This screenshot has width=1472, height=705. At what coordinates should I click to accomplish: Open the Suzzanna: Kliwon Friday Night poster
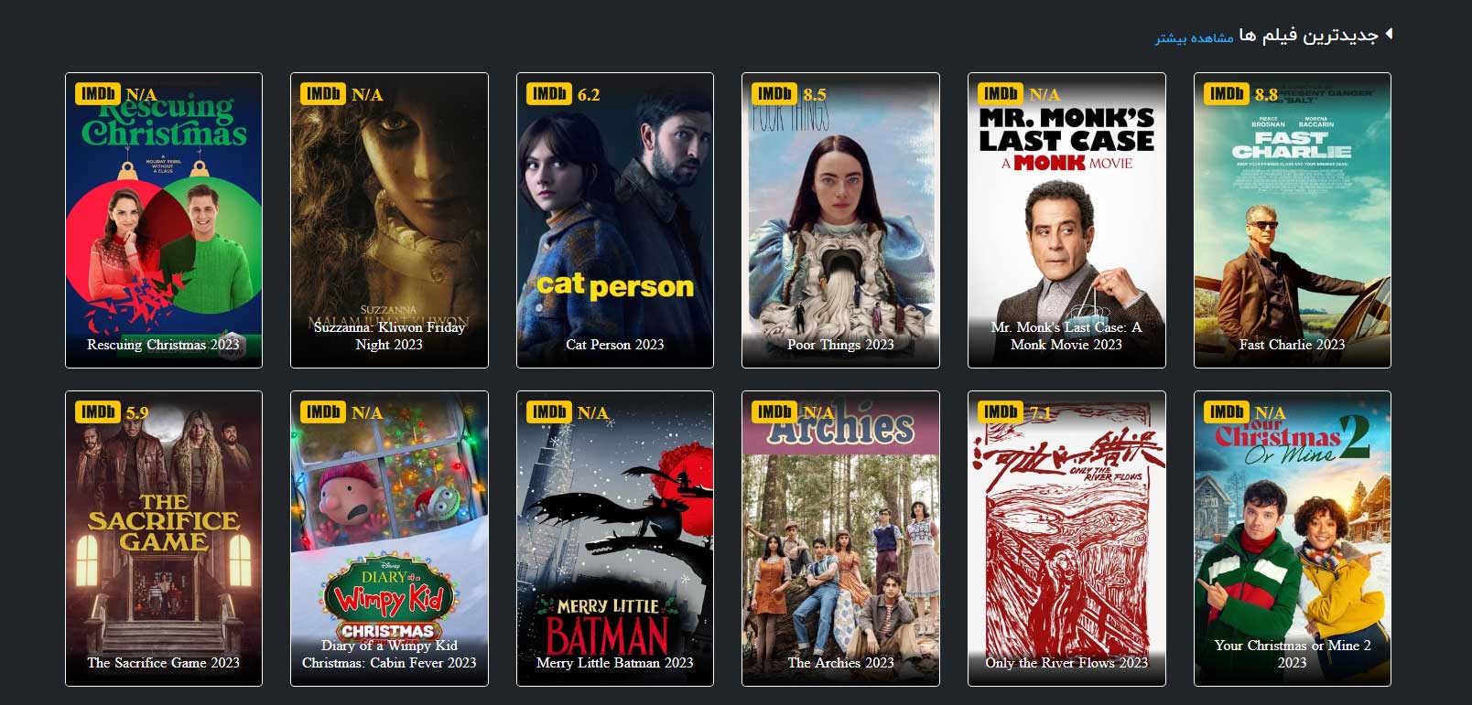coord(389,220)
